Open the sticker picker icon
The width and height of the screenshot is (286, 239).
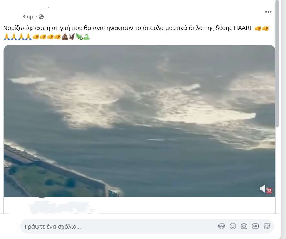(267, 226)
